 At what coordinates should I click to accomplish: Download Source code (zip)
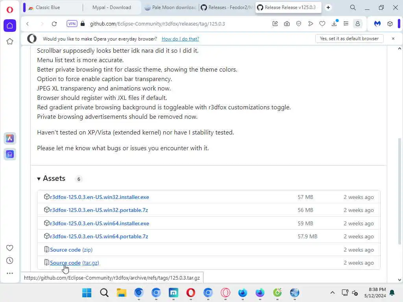pyautogui.click(x=71, y=250)
